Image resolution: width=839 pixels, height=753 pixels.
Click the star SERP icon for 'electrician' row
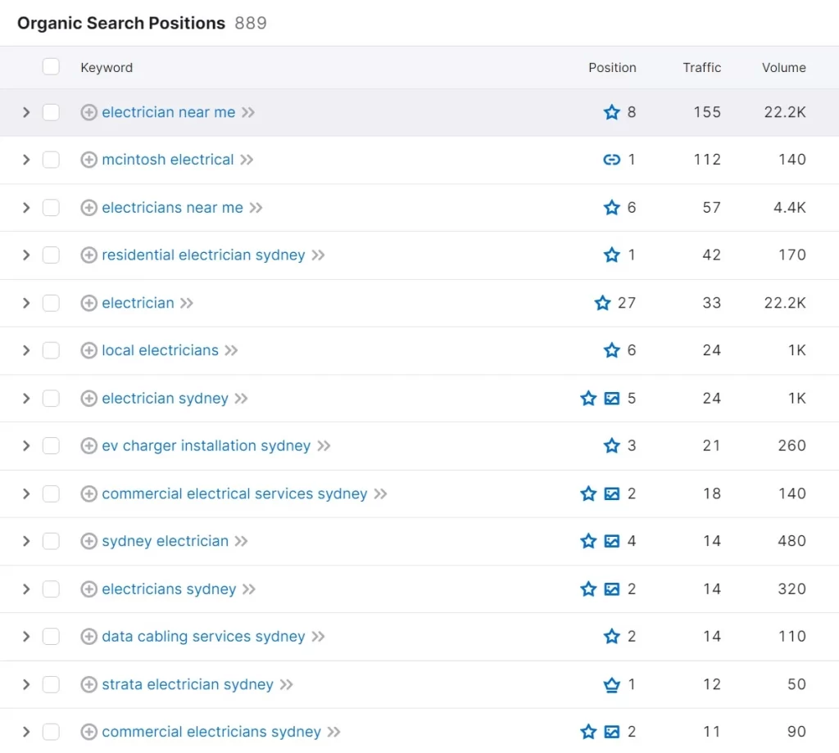pyautogui.click(x=603, y=303)
